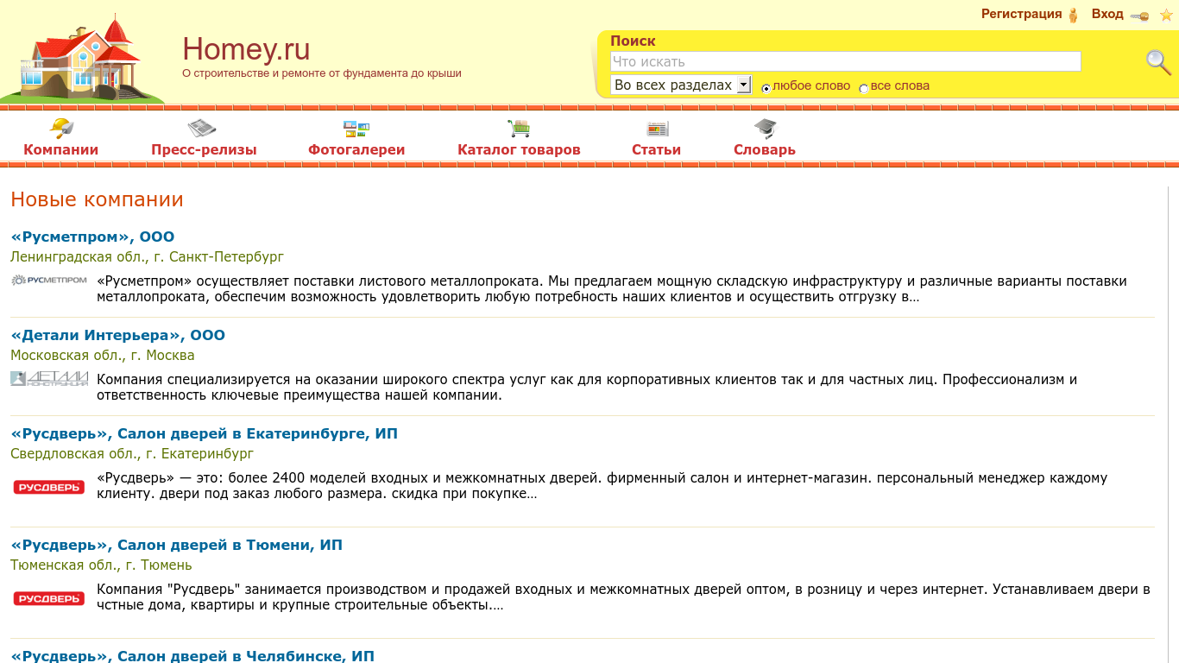The height and width of the screenshot is (663, 1179).
Task: Click the 'Новые компании' heading
Action: (97, 199)
